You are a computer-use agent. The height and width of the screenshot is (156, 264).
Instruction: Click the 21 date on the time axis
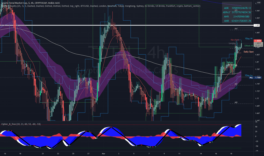43,154
